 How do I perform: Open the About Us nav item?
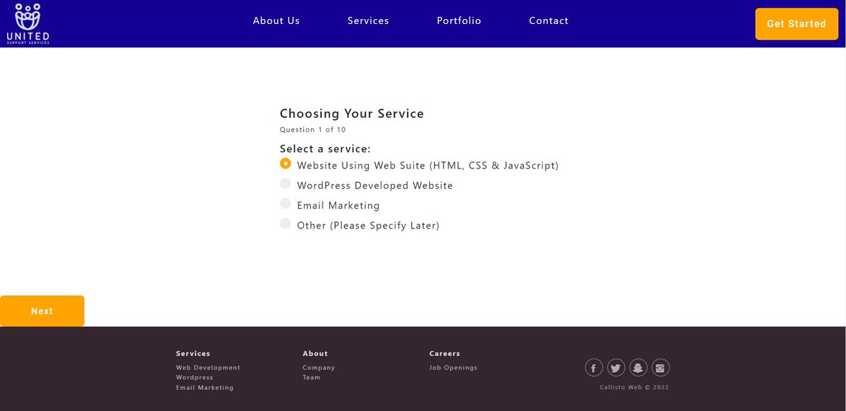pos(276,20)
